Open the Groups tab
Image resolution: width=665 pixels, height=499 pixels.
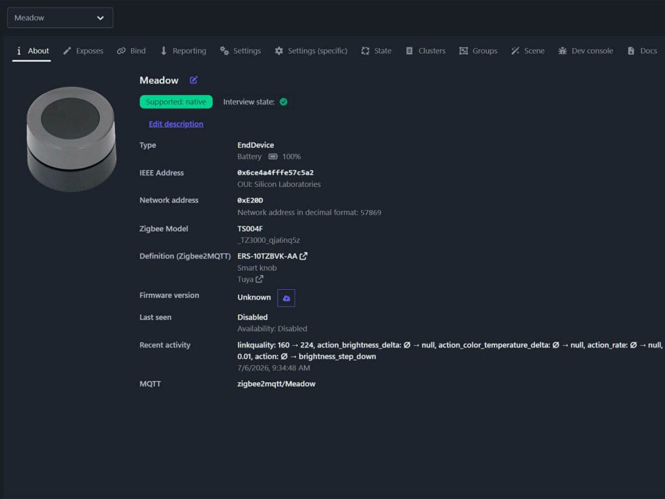(478, 51)
